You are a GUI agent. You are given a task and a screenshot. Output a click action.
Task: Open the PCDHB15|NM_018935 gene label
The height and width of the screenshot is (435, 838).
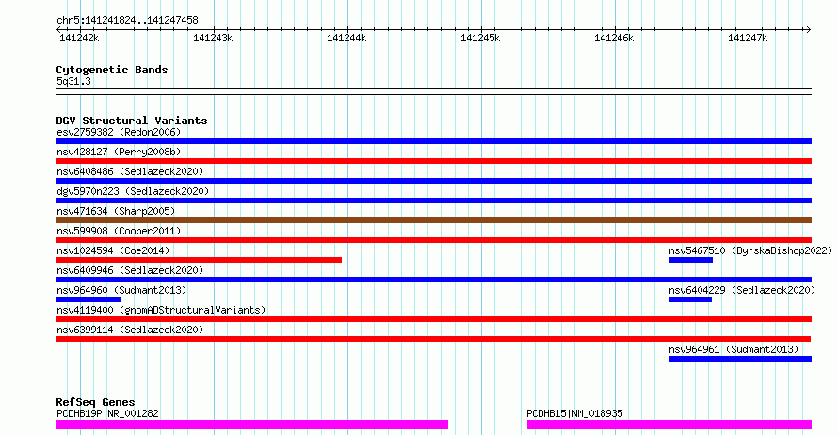click(574, 413)
